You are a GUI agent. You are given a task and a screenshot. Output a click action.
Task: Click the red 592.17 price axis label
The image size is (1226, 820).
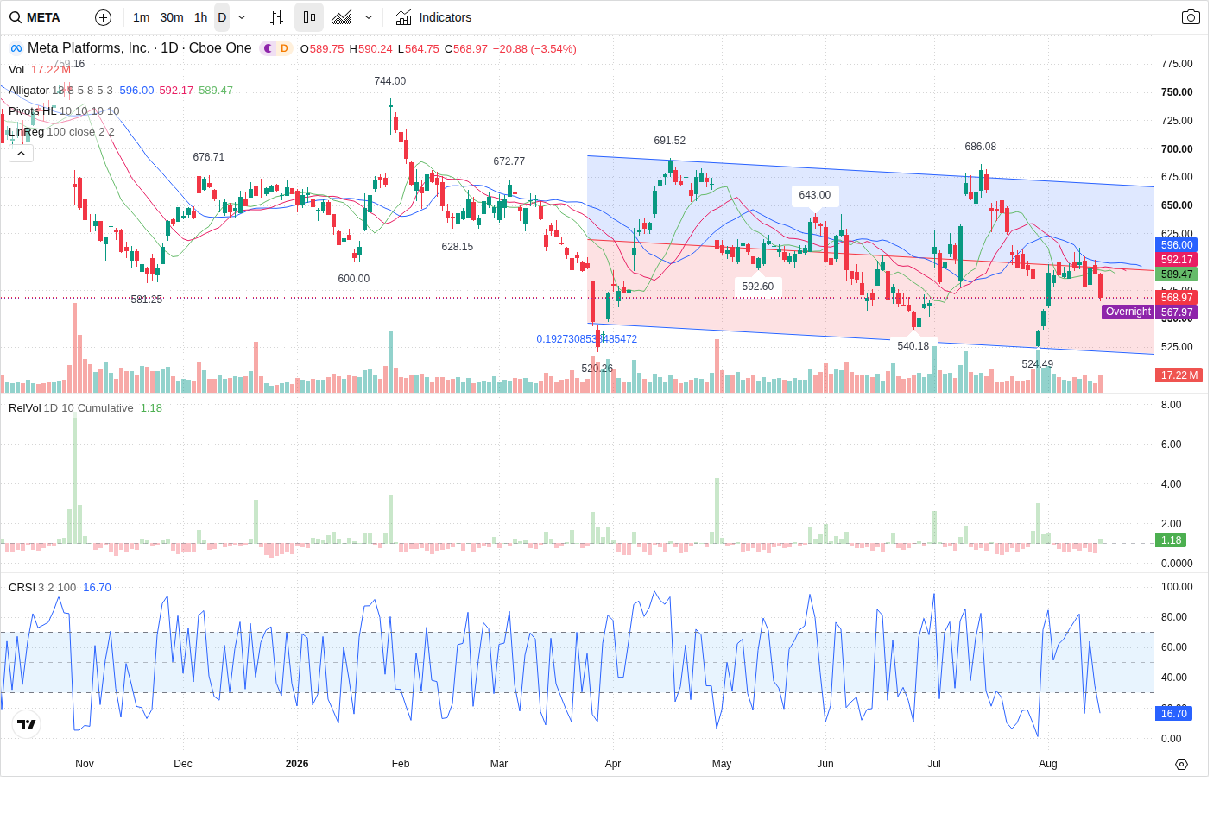click(1176, 260)
